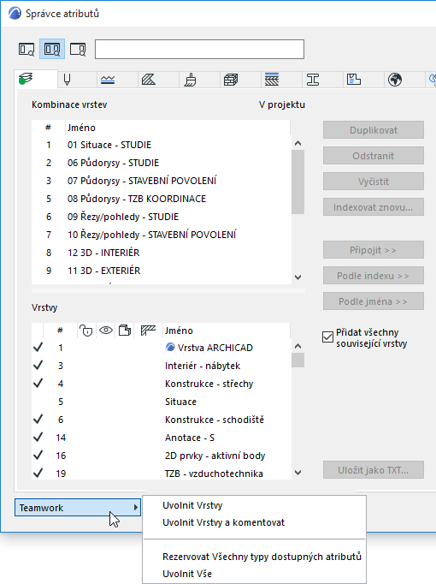Select the right-list view mode icon
The image size is (436, 584).
coord(78,49)
